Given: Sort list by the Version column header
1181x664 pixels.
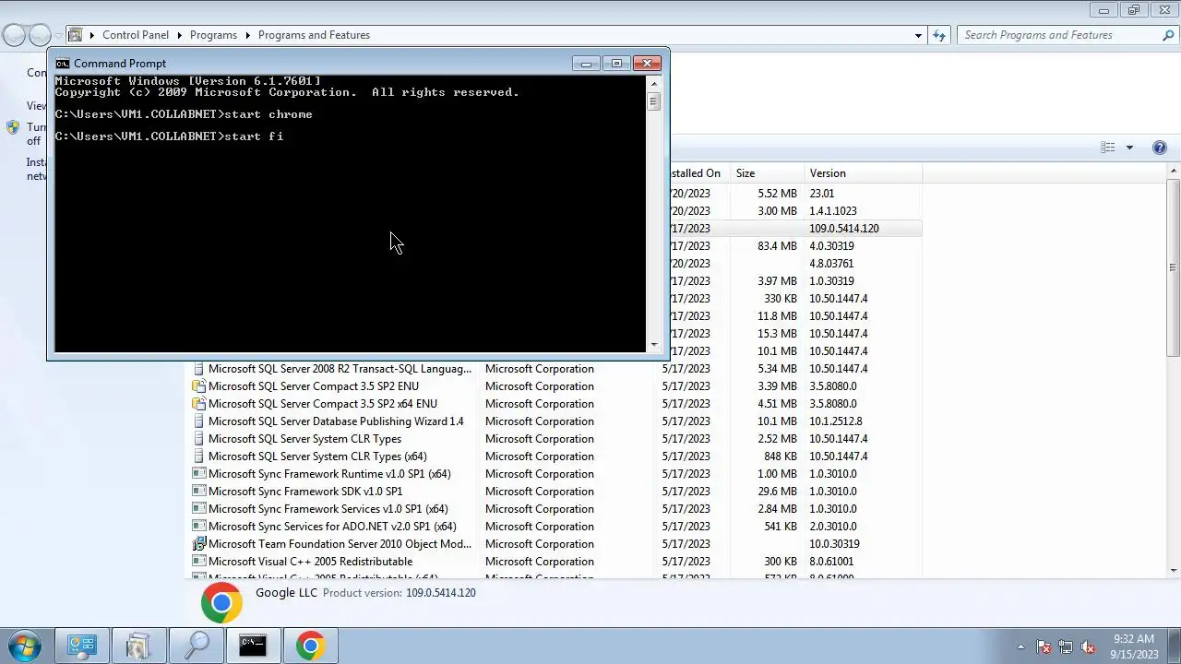Looking at the screenshot, I should coord(863,173).
